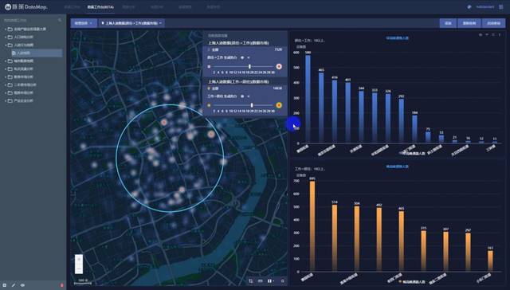Open the blue dropdown on the left of the toolbar
The image size is (510, 290).
[84, 23]
